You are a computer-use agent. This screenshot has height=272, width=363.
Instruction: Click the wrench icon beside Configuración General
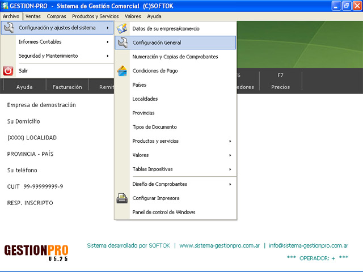tap(123, 42)
